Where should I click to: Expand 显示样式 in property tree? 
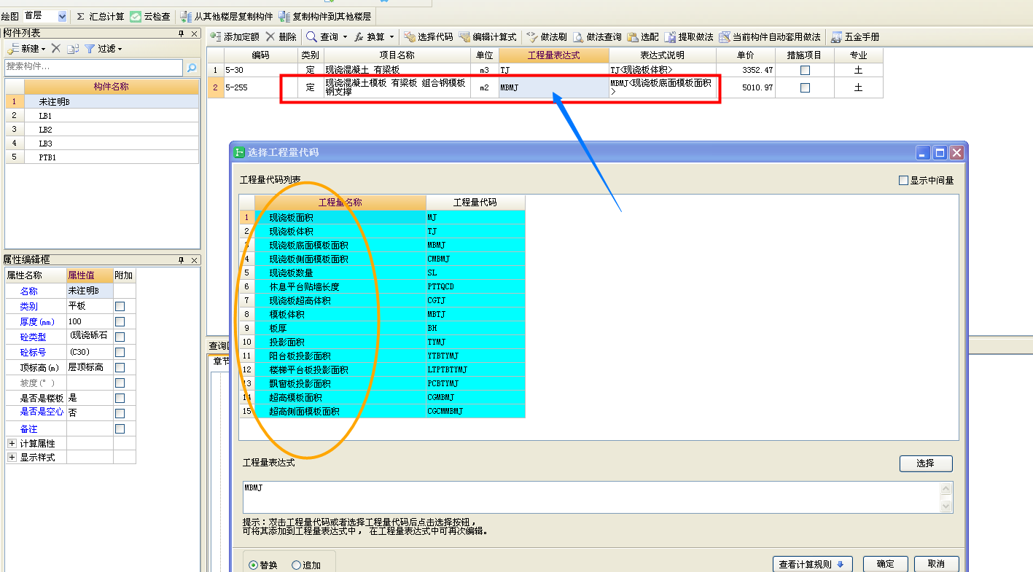[x=12, y=458]
